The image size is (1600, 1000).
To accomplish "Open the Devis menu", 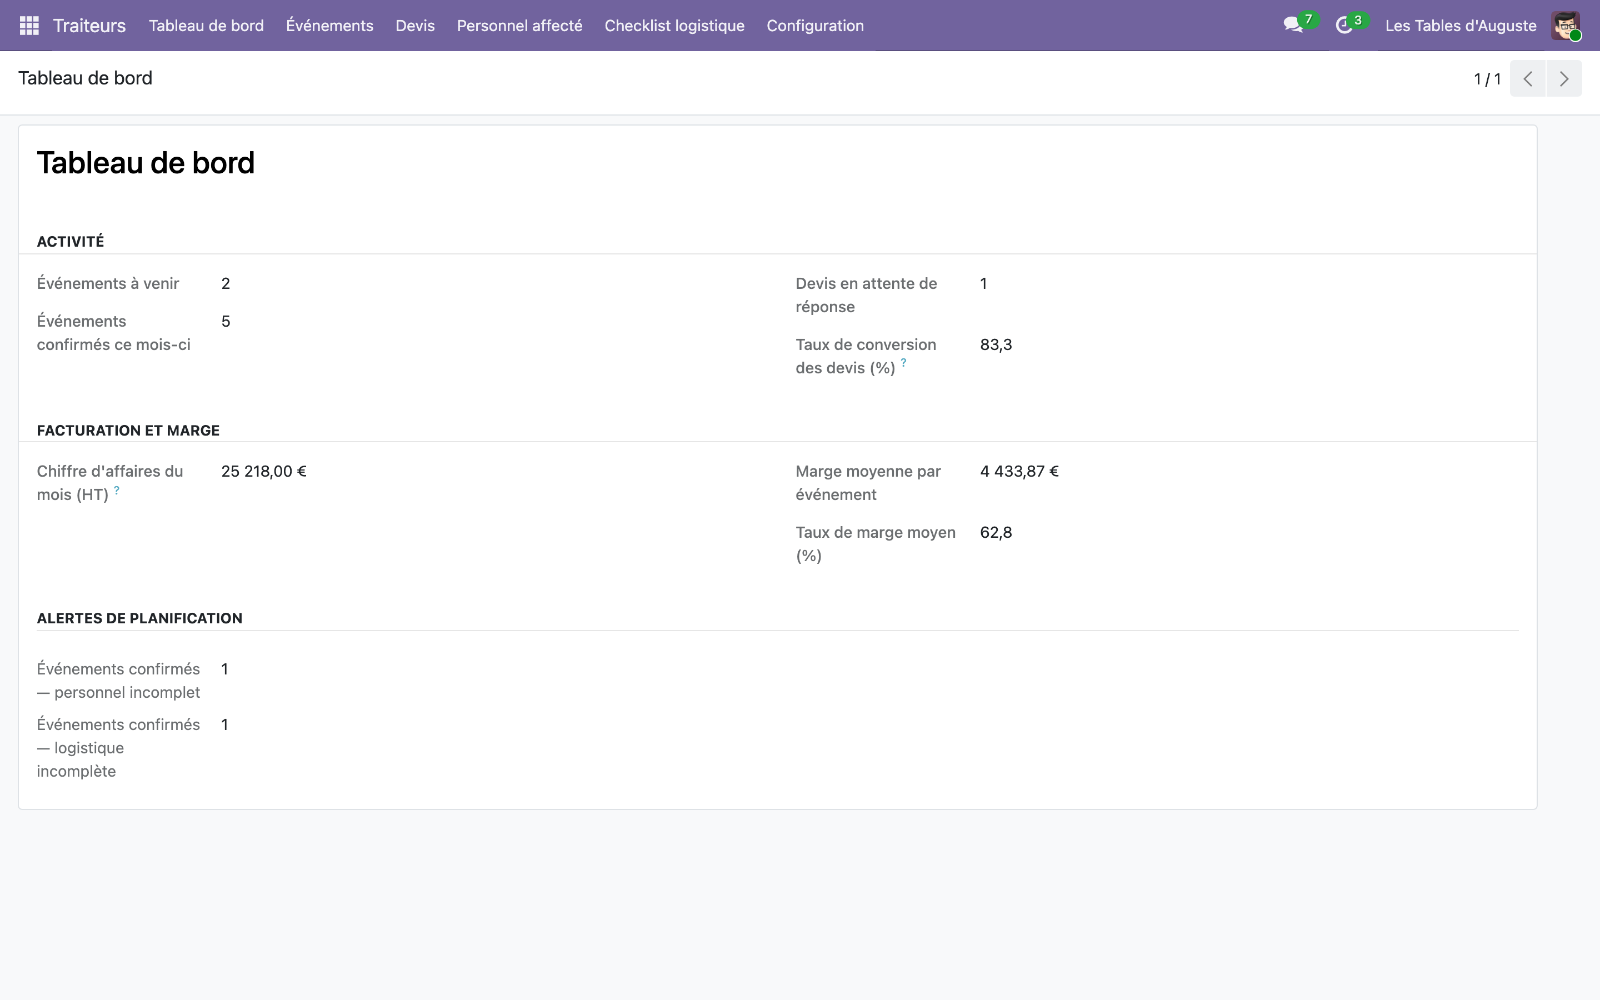I will coord(415,26).
